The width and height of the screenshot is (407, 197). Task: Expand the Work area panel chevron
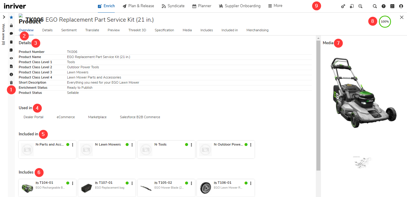click(4, 17)
